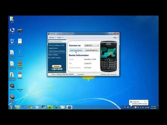This screenshot has width=167, height=125.
Task: Click the Reset BlackBerry button
Action: click(92, 50)
